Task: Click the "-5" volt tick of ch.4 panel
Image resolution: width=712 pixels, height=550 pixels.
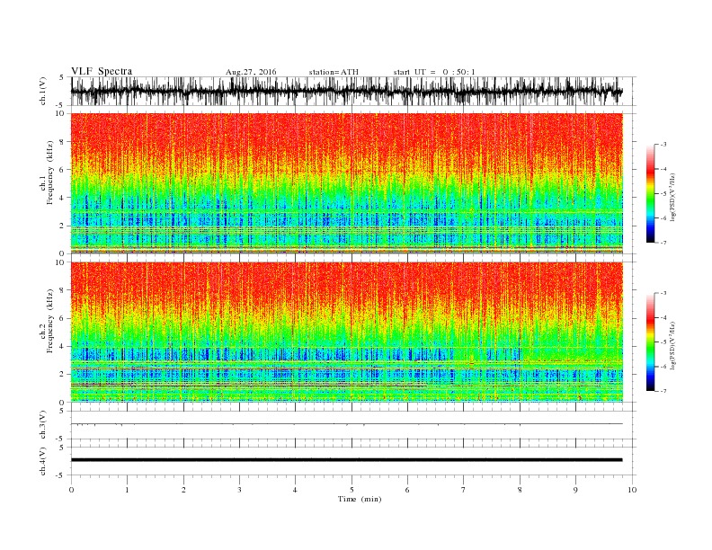Action: (61, 475)
